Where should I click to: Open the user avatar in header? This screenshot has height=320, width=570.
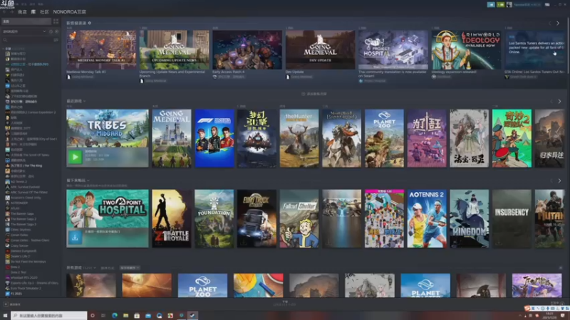coord(509,5)
